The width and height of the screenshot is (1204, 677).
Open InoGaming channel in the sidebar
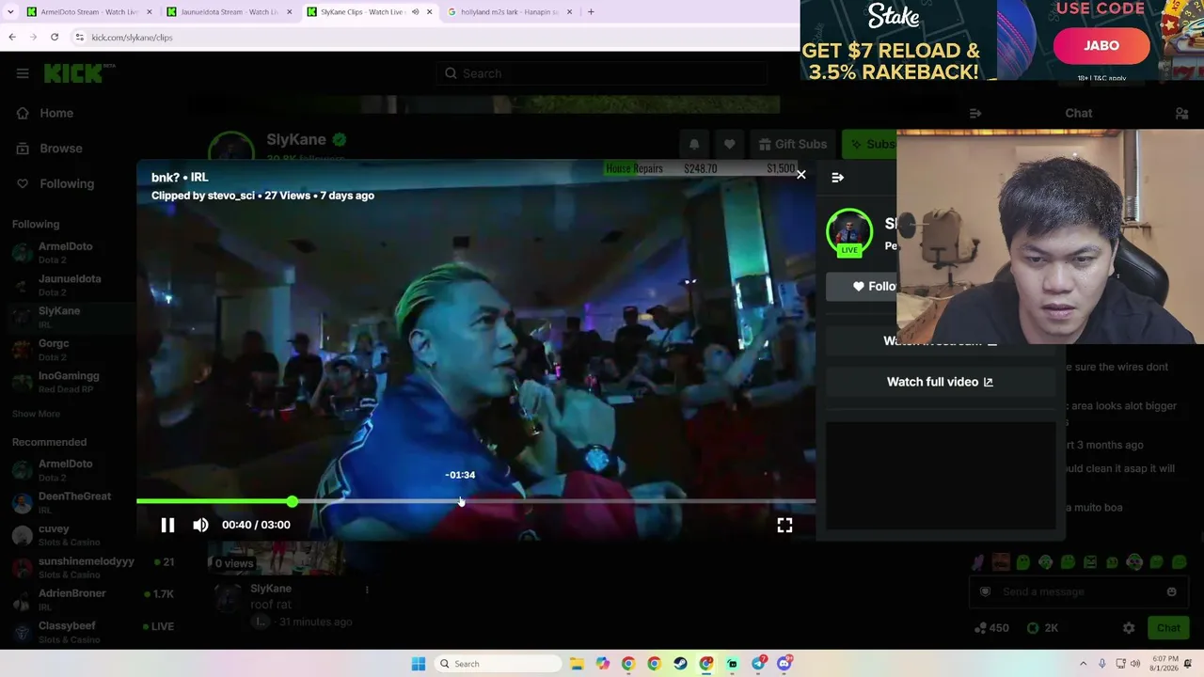[69, 381]
